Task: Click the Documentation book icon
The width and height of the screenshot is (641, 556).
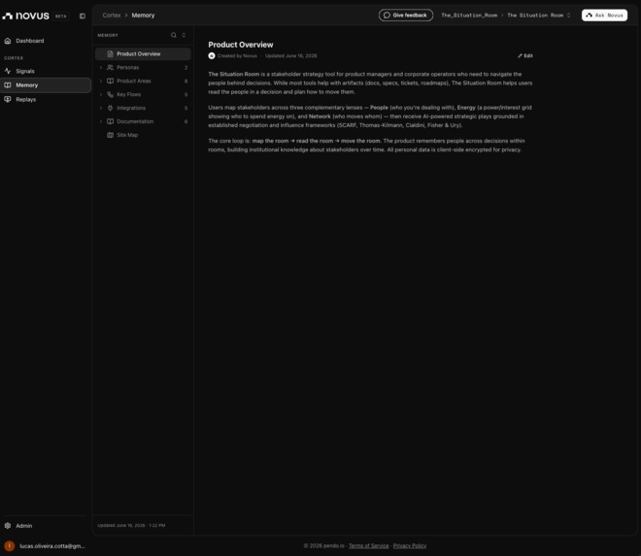Action: tap(110, 121)
